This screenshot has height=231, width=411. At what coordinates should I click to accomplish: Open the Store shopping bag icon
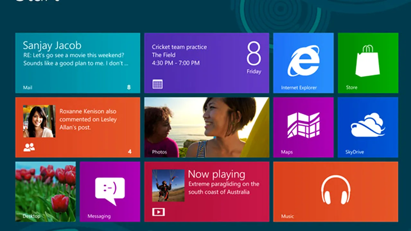tap(368, 61)
